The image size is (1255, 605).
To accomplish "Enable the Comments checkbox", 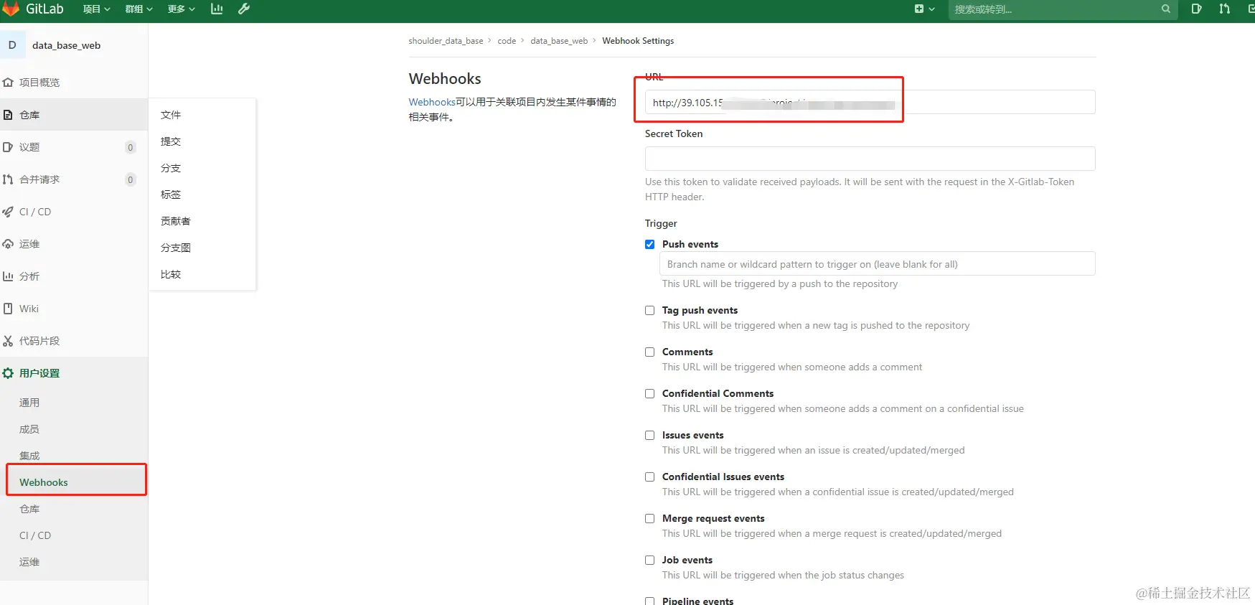I will 650,352.
